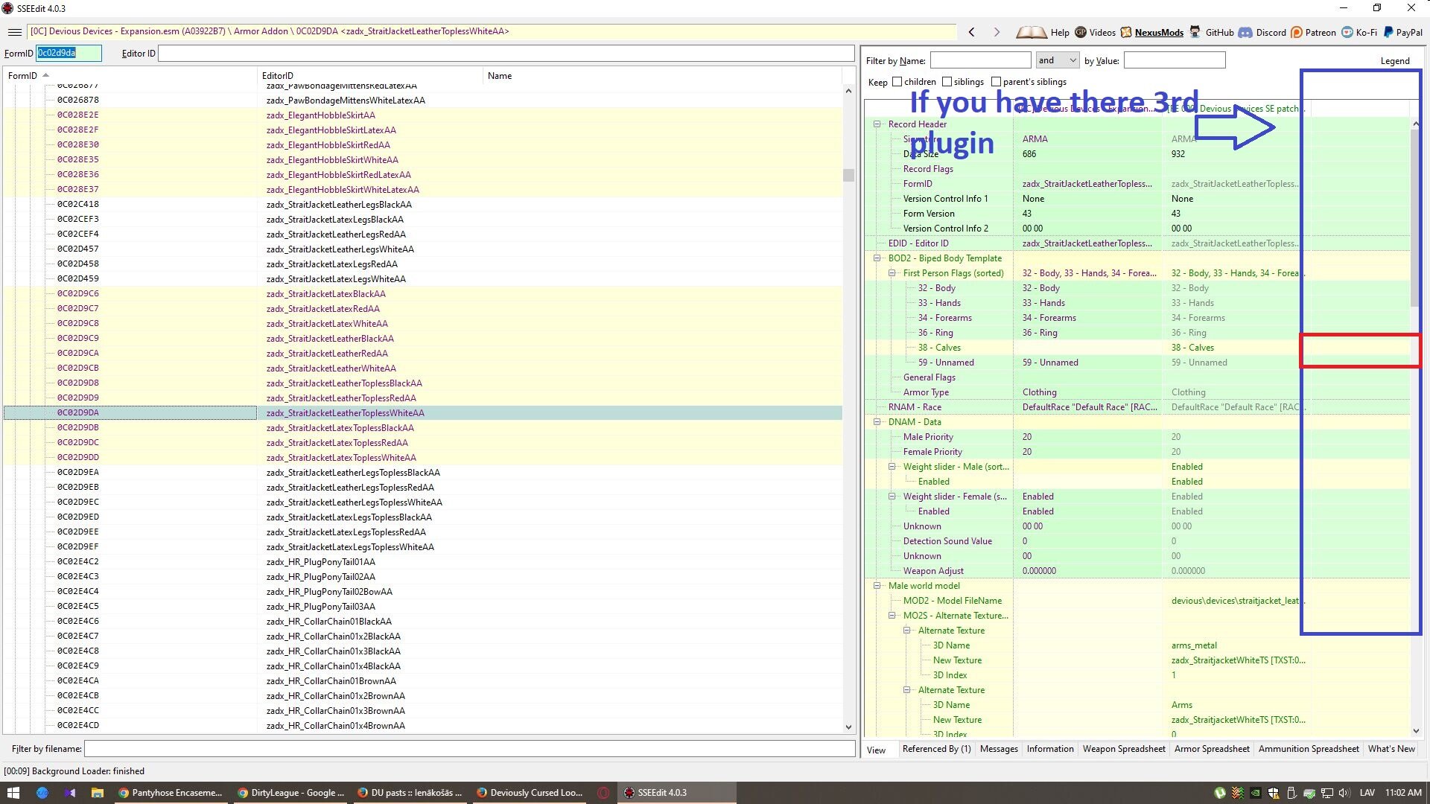Screen dimensions: 1430x804
Task: Open the GitHub link icon
Action: point(1195,32)
